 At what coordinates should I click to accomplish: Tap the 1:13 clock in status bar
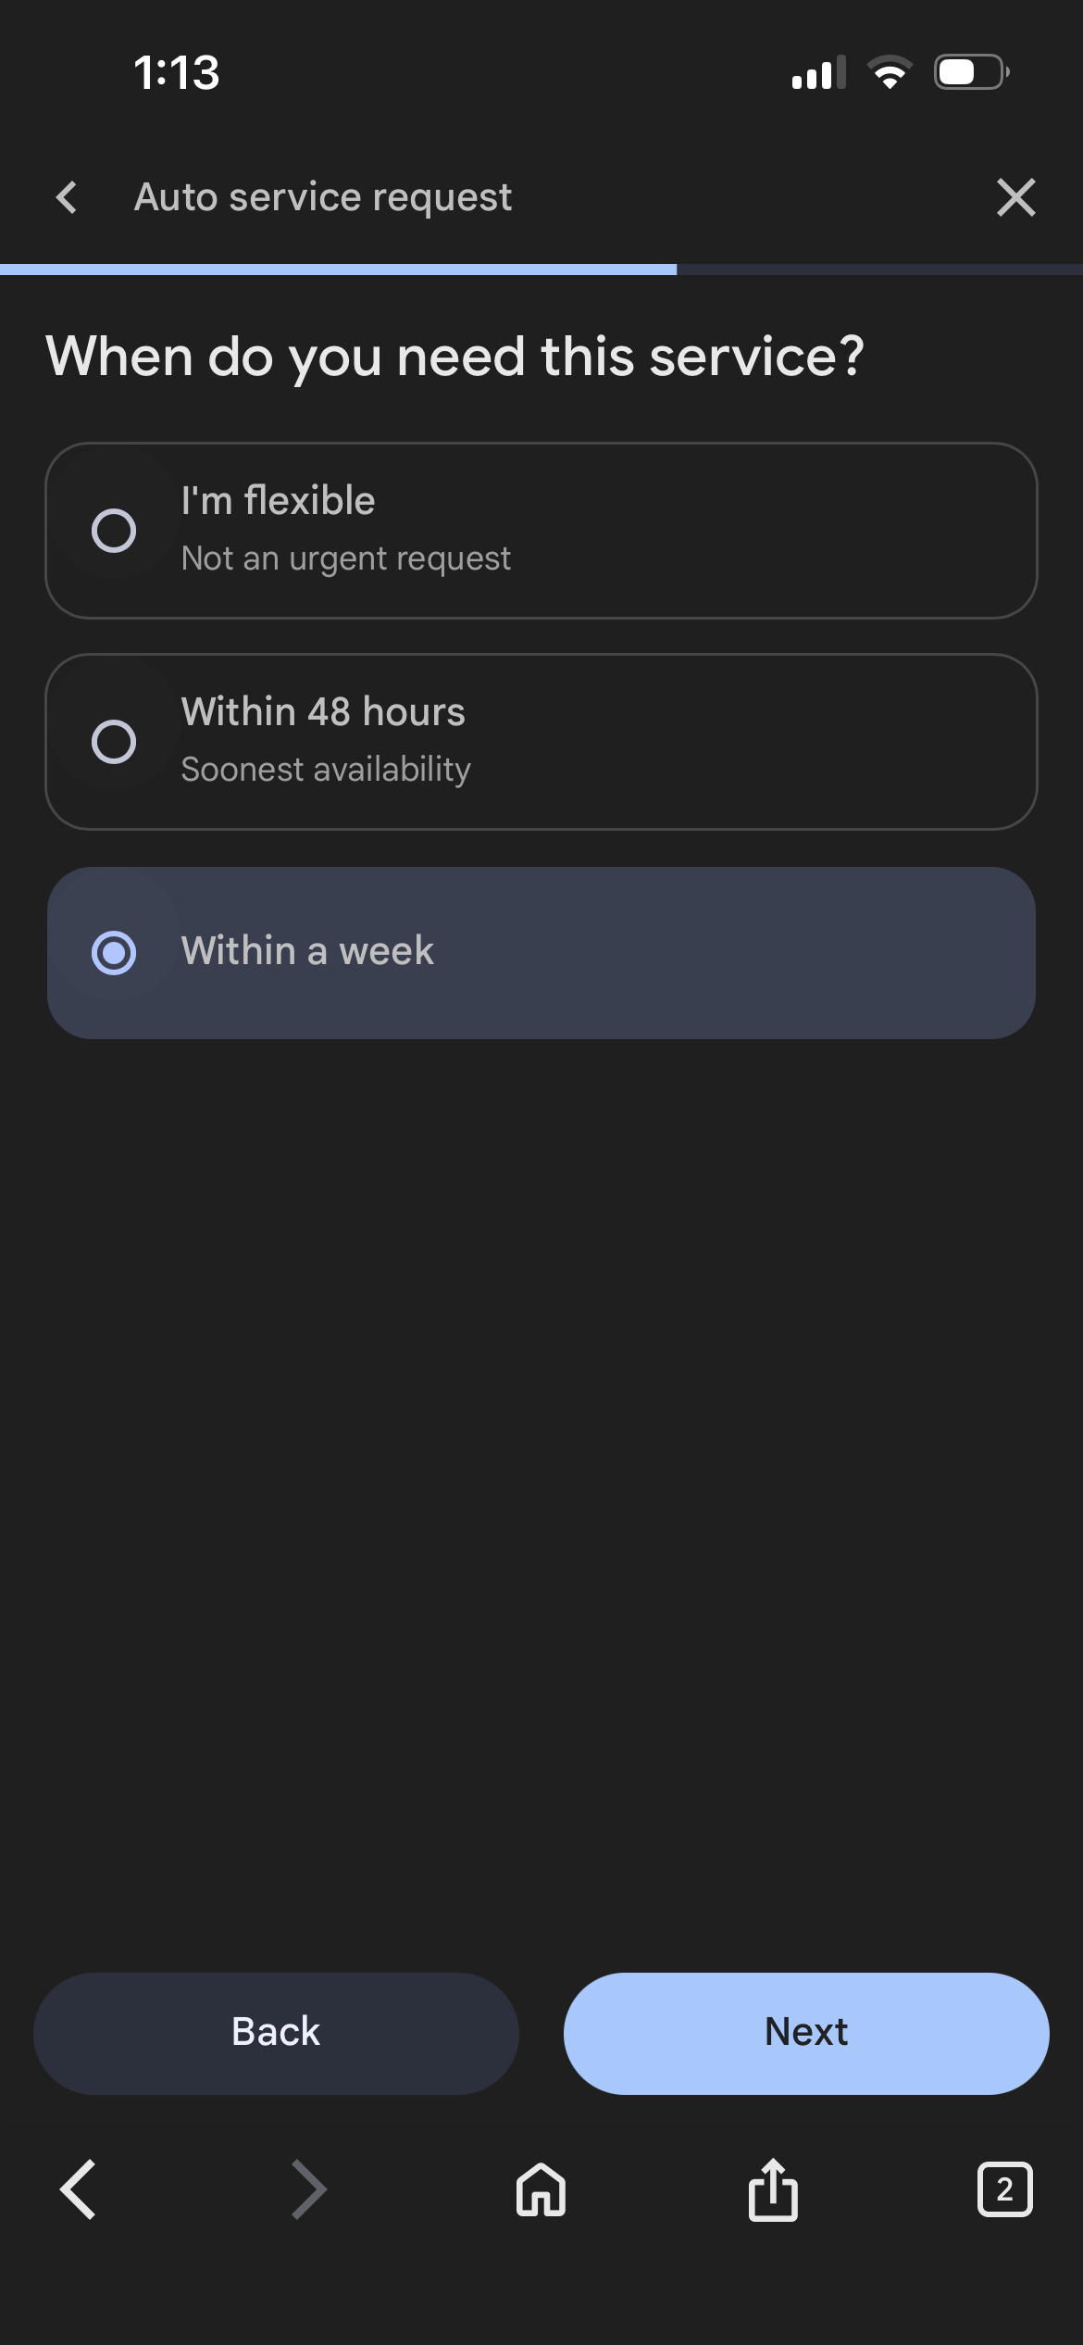tap(177, 72)
